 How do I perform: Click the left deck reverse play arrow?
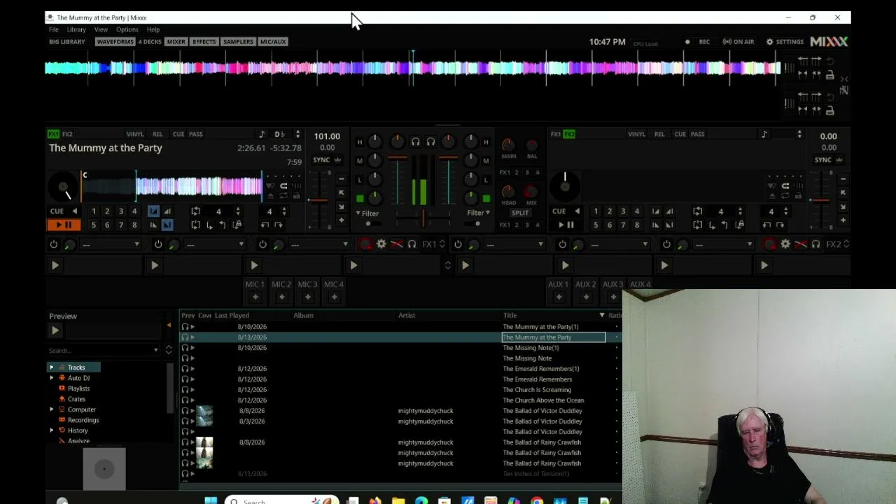(75, 211)
